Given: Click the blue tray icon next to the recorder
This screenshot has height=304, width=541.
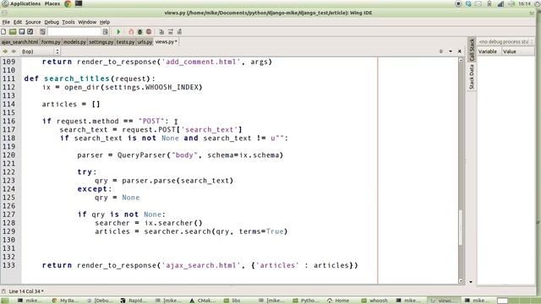Looking at the screenshot, I should pyautogui.click(x=468, y=3).
